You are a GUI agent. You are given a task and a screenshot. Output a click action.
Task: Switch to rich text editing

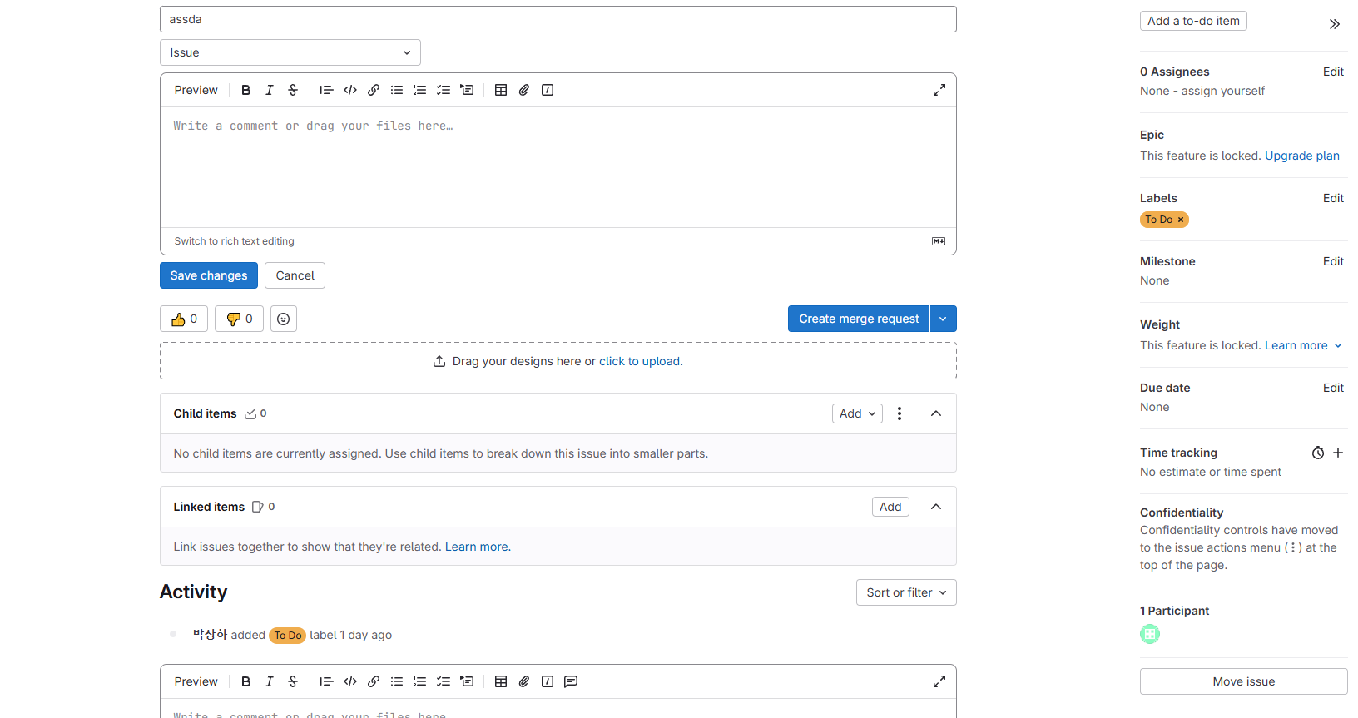(235, 241)
